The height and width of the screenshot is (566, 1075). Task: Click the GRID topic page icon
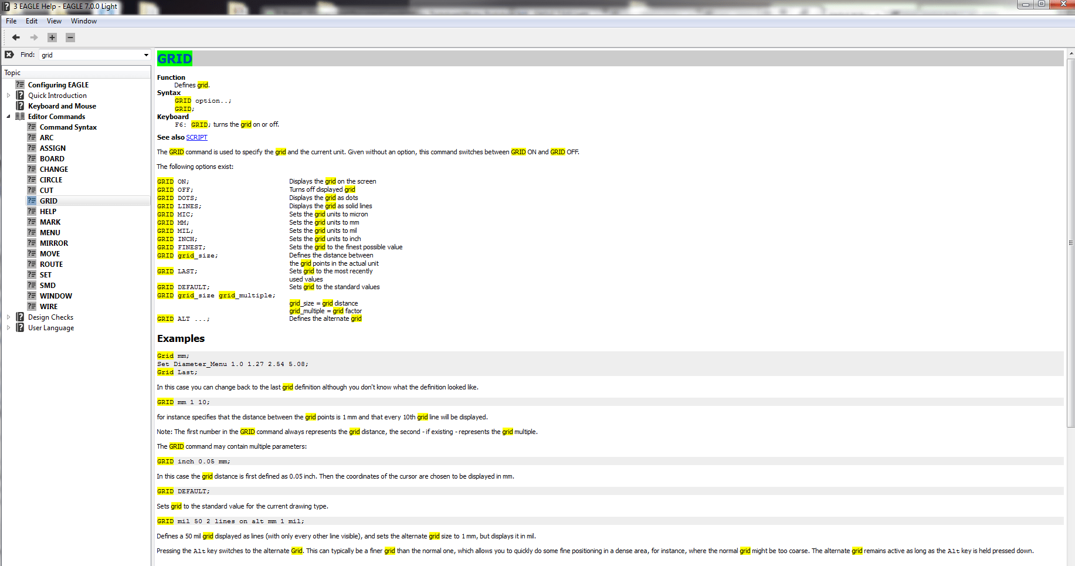(32, 201)
